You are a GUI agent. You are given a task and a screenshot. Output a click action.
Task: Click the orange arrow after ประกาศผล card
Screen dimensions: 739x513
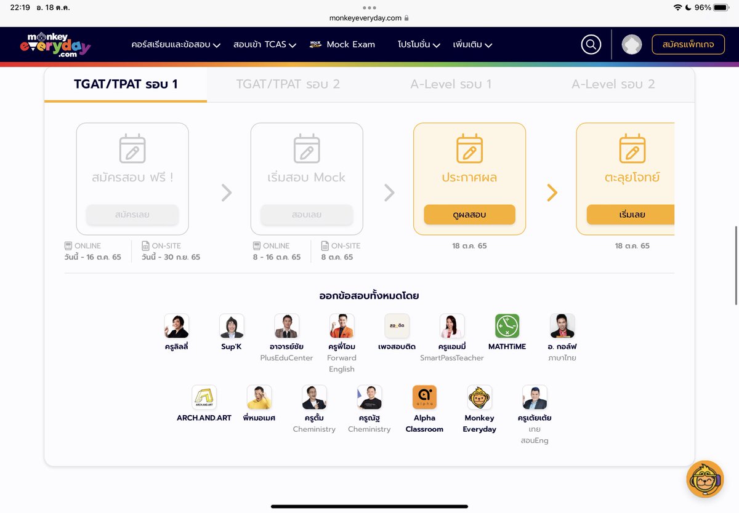coord(552,193)
